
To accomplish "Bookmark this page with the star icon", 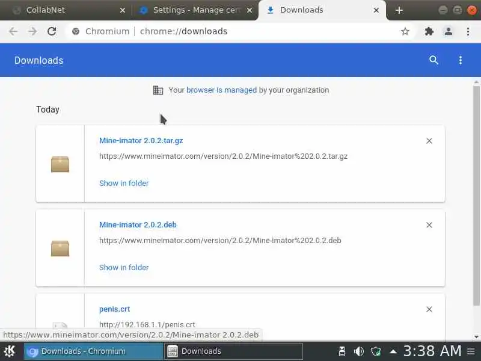I will [x=405, y=31].
